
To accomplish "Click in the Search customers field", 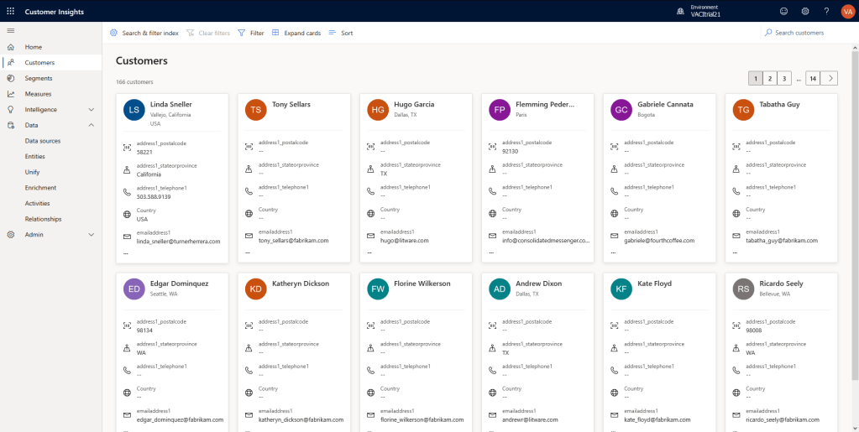I will pyautogui.click(x=806, y=33).
